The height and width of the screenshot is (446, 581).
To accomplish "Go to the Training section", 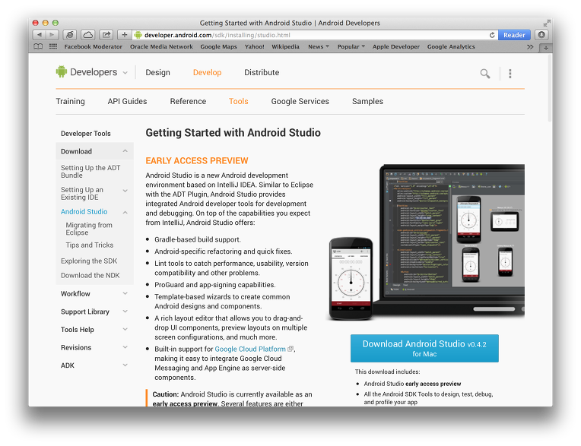I will coord(71,101).
